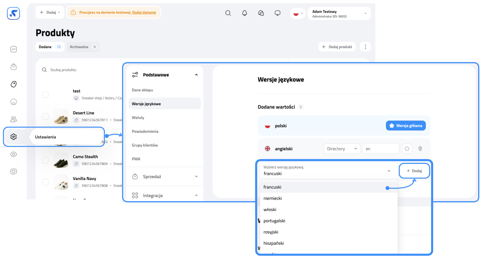Set angielski as main version icon
482x259 pixels.
click(407, 149)
